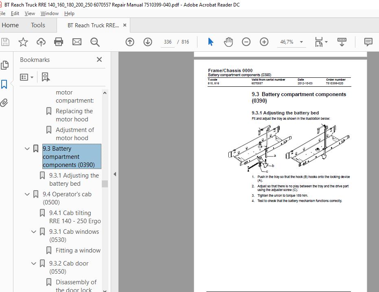Click bookmark icon beside Replacing the motor hood
Image resolution: width=379 pixels, height=292 pixels.
tap(49, 111)
